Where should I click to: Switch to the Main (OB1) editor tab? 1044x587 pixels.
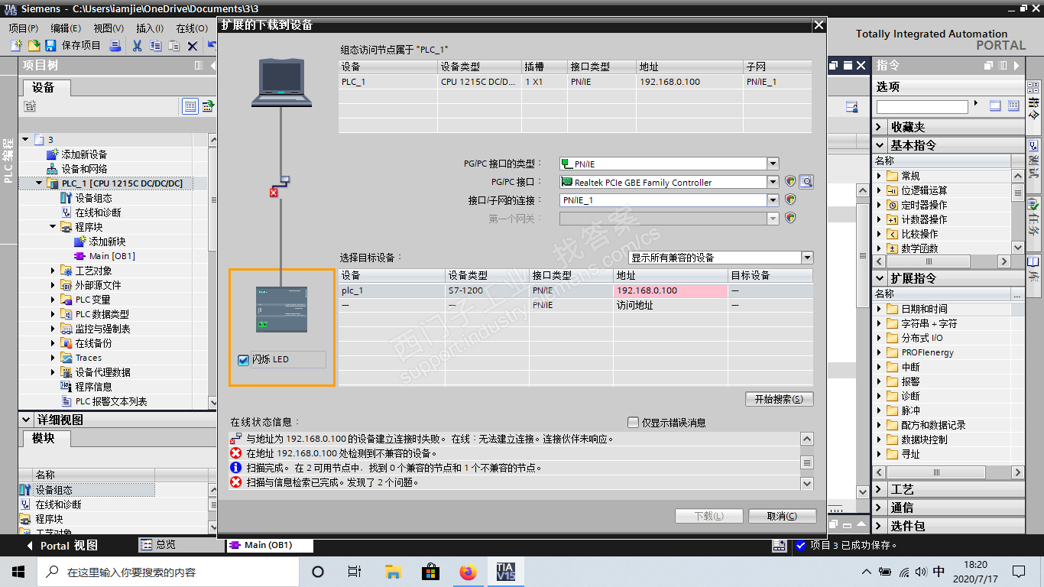269,546
